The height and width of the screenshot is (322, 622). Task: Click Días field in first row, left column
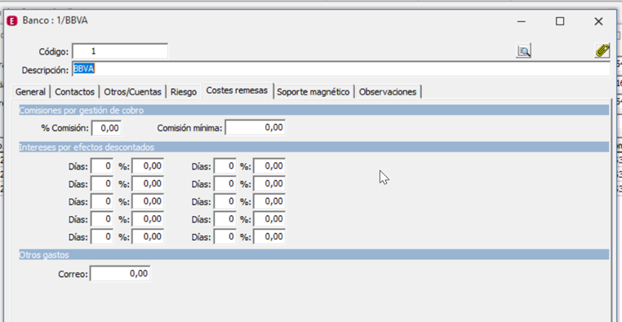tap(102, 166)
